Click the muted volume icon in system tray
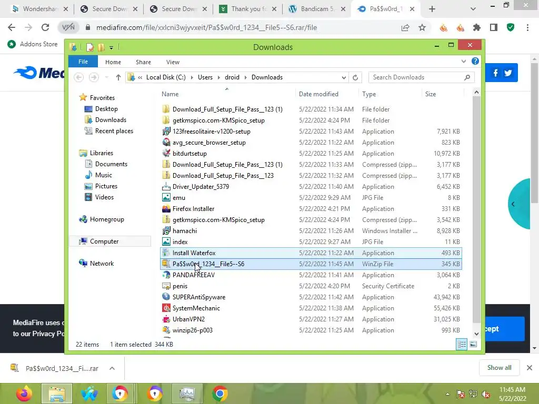539x404 pixels. pyautogui.click(x=486, y=394)
